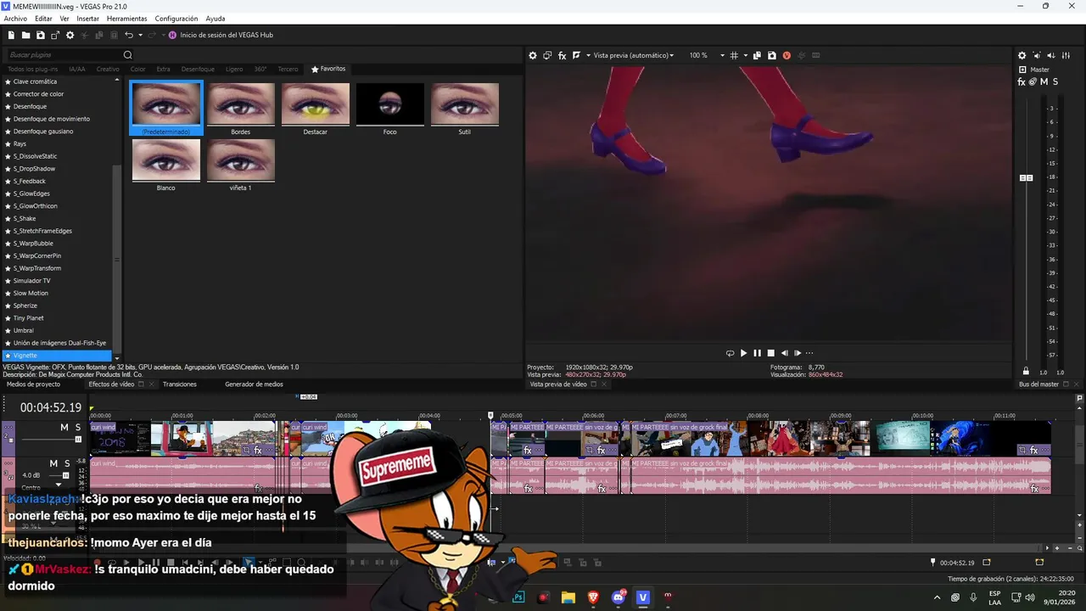This screenshot has height=611, width=1086.
Task: Open Brave browser from the taskbar
Action: [x=593, y=597]
